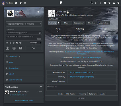Set post scope to public globe
The height and width of the screenshot is (106, 121).
click(17, 43)
